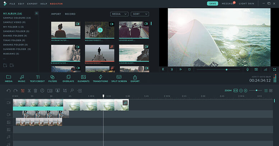
Task: Open the Help menu
Action: (44, 4)
